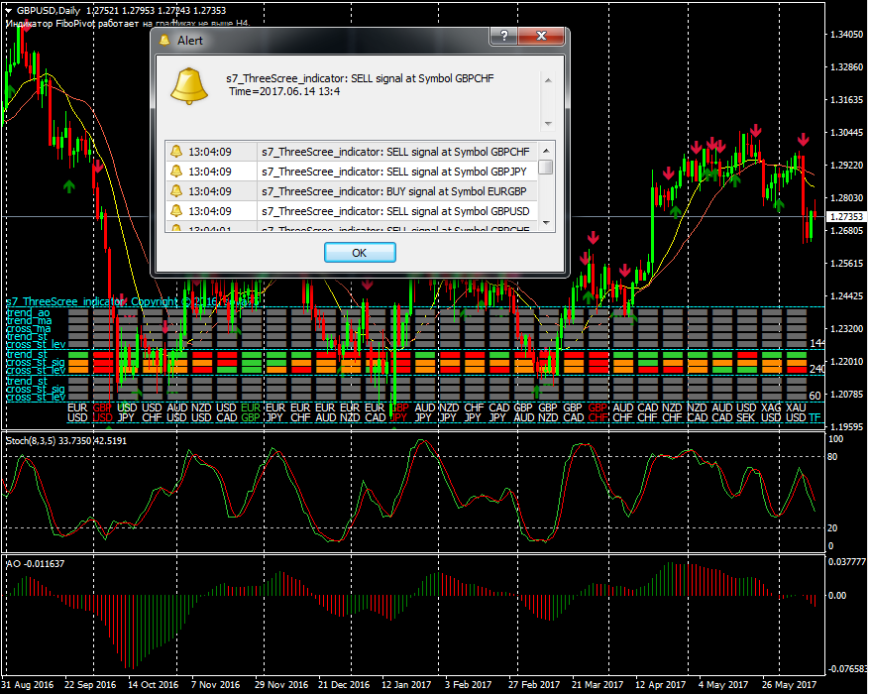
Task: Click the AUD CAD symbol label
Action: tap(722, 412)
